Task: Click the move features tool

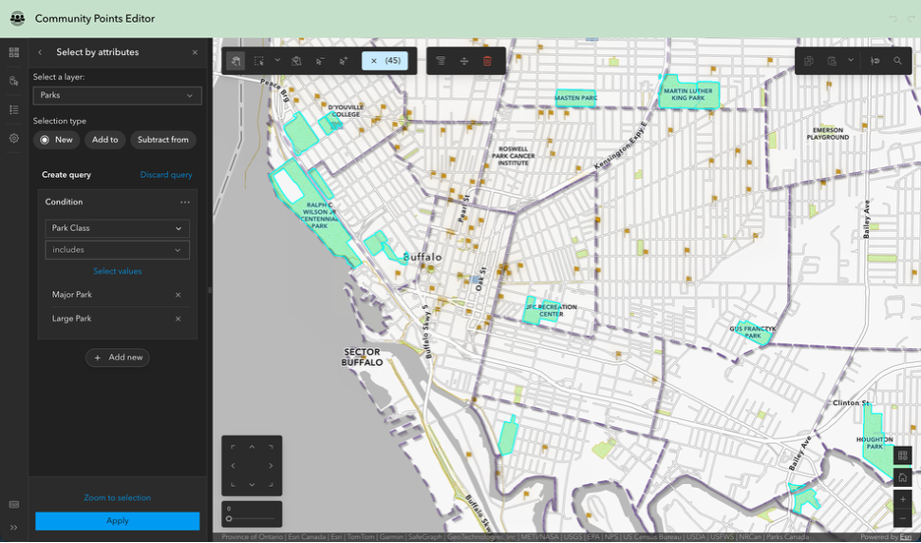Action: pyautogui.click(x=464, y=61)
